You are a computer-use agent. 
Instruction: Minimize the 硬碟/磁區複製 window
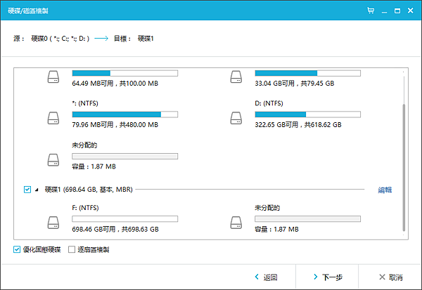(x=384, y=11)
